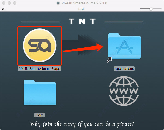Click the Extra folder label

coord(39,115)
